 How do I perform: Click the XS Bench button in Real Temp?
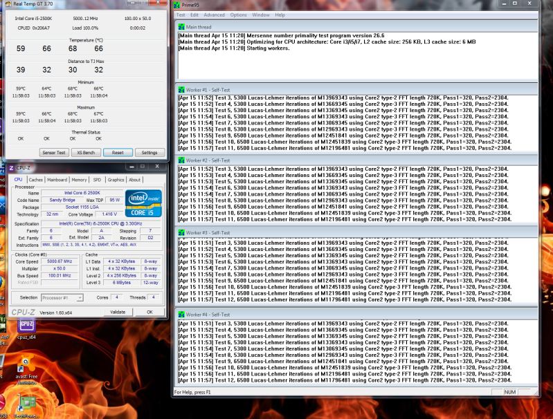(86, 153)
